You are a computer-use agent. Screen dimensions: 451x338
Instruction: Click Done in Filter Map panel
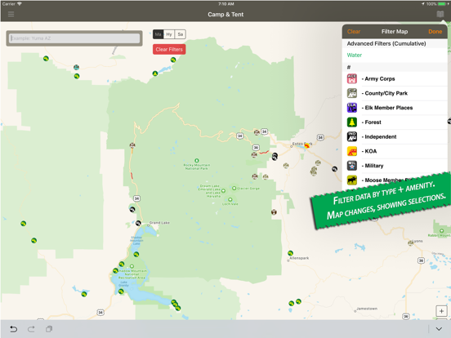(435, 32)
